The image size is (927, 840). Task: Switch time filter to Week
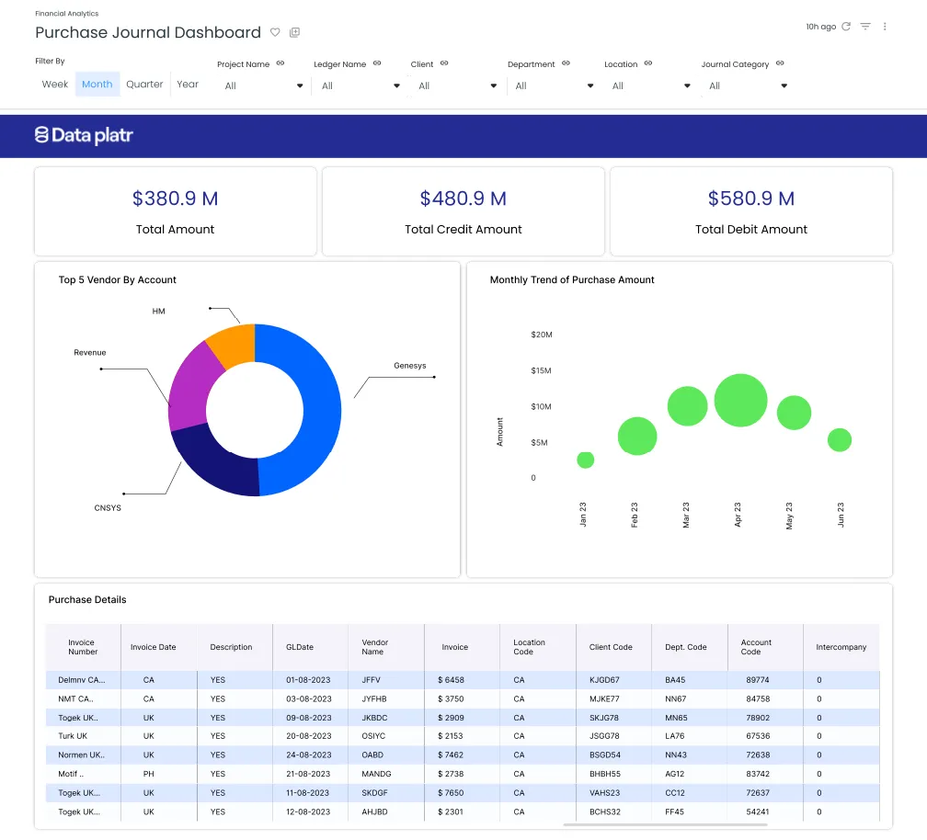pyautogui.click(x=55, y=84)
